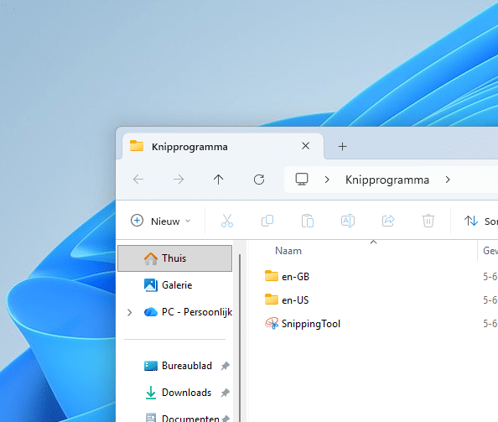Click the Paste clipboard icon

[308, 221]
